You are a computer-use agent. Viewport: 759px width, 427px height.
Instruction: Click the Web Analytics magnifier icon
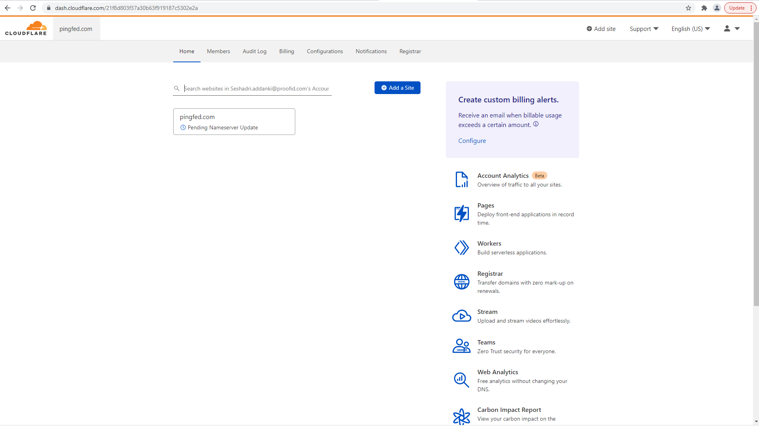pos(462,380)
